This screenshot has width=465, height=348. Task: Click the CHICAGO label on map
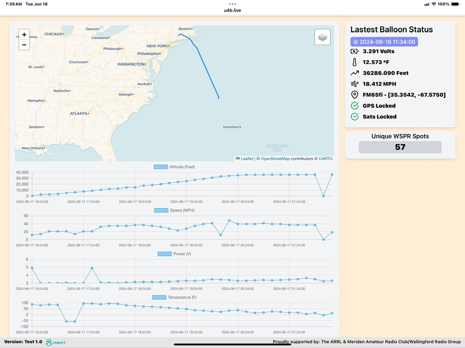(x=53, y=34)
